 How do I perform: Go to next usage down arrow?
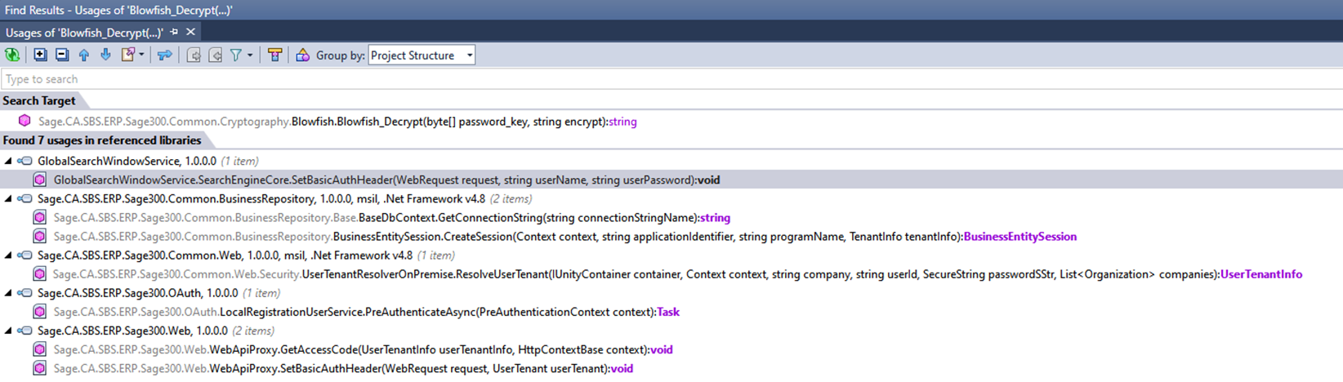pos(105,55)
